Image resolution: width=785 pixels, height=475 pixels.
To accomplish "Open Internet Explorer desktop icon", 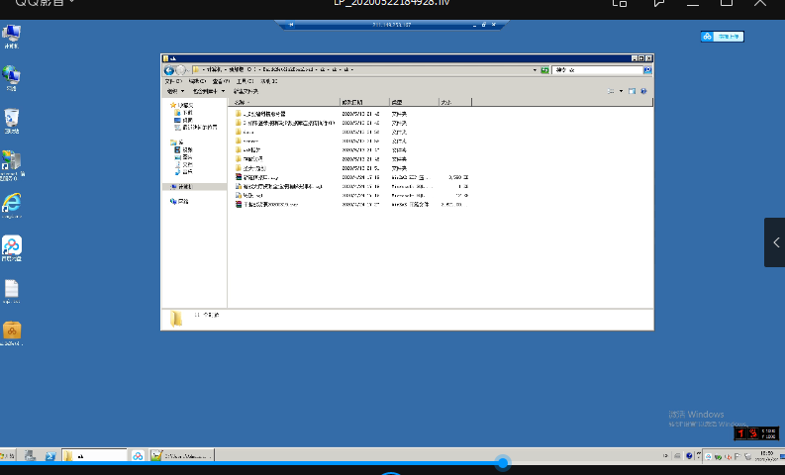I will tap(12, 203).
